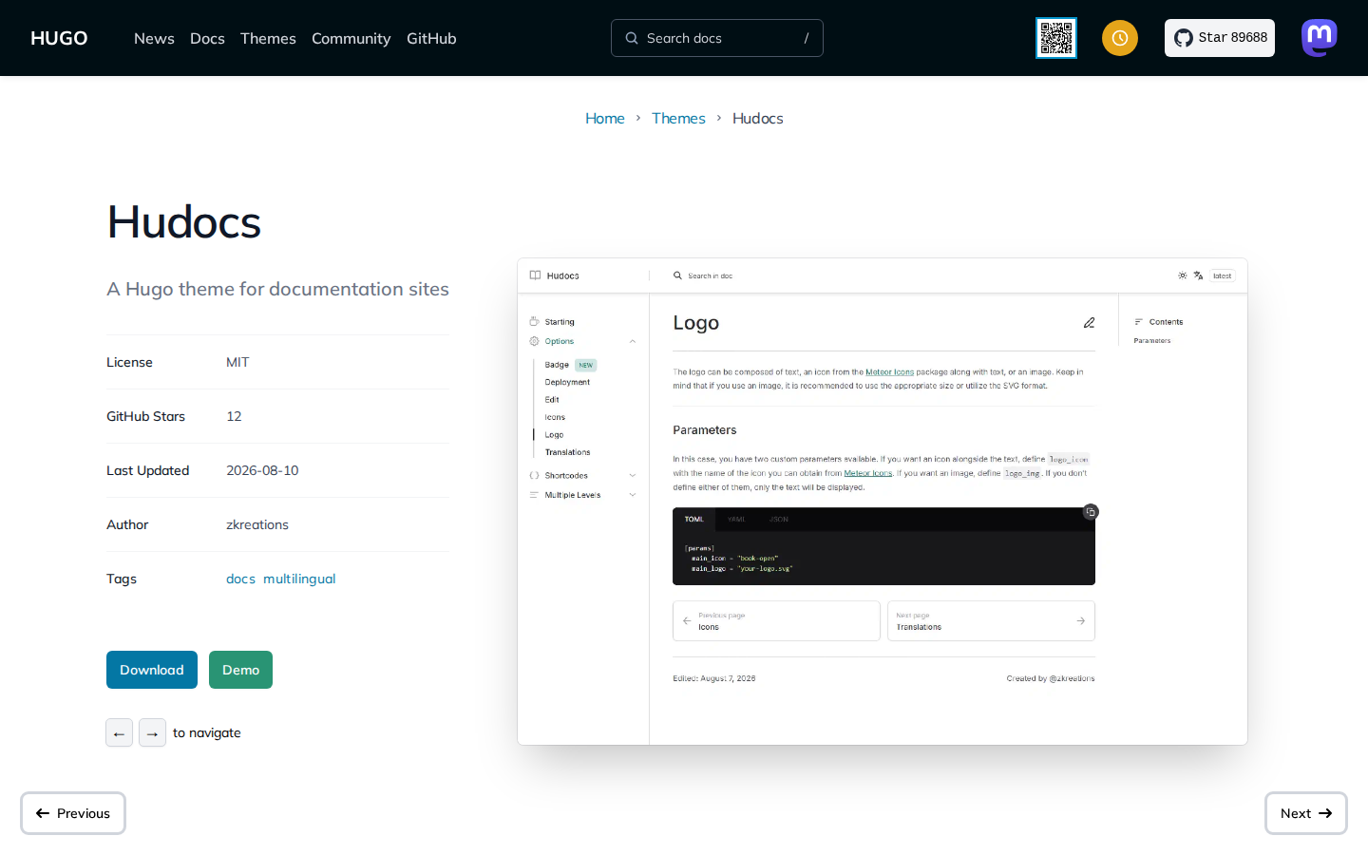
Task: Go to Home breadcrumb
Action: tap(605, 118)
